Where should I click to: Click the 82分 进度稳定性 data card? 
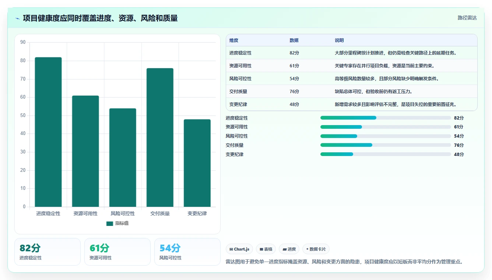(48, 252)
